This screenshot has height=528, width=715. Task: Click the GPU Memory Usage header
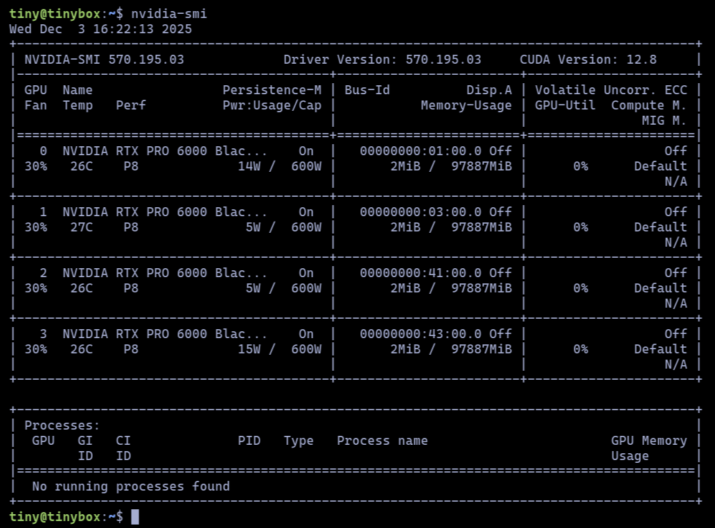tap(649, 449)
